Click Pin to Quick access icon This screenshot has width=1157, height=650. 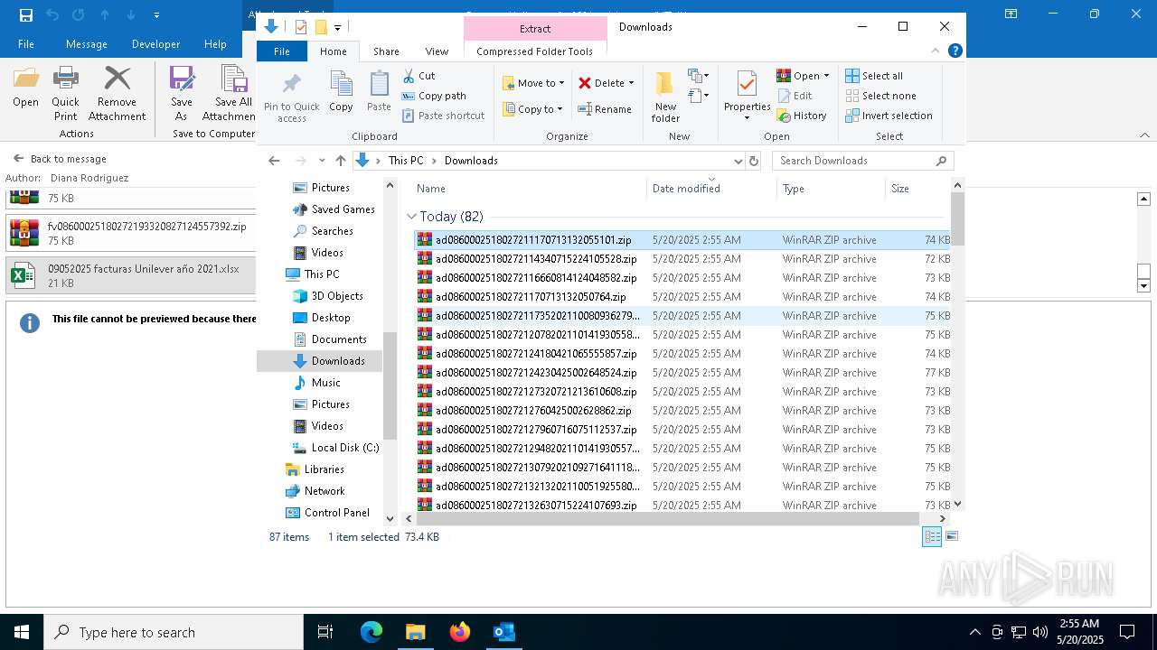point(291,97)
